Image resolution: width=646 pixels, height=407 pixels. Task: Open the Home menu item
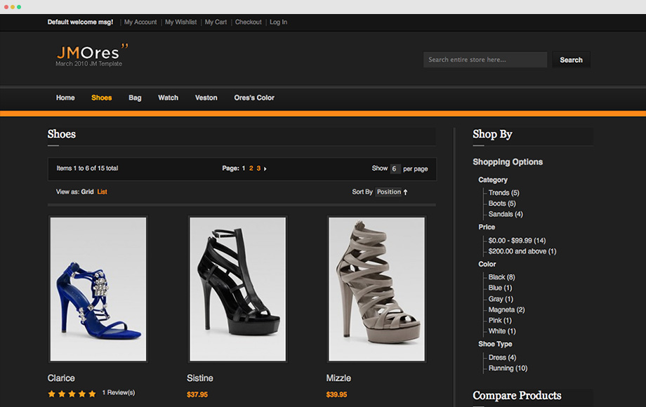tap(65, 98)
